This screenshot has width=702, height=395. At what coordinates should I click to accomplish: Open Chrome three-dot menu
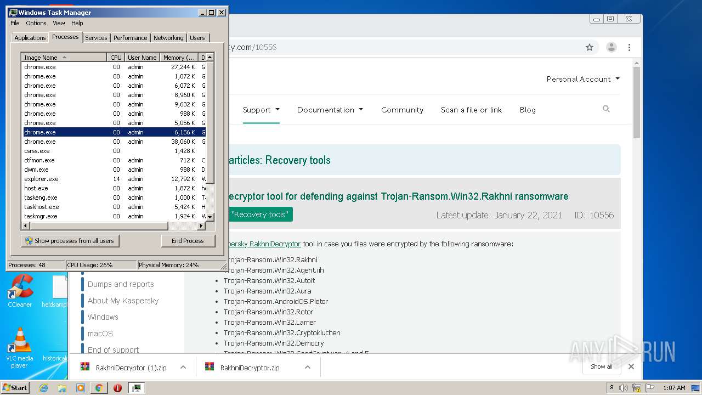tap(630, 47)
